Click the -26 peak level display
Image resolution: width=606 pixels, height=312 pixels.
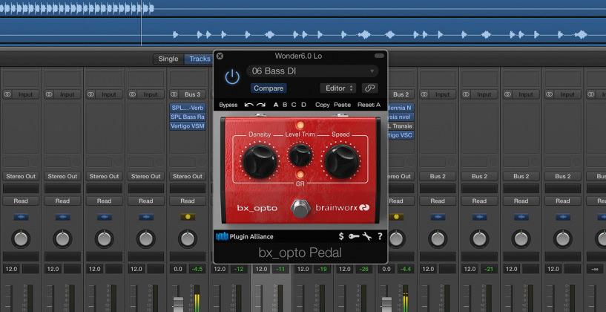pyautogui.click(x=364, y=269)
